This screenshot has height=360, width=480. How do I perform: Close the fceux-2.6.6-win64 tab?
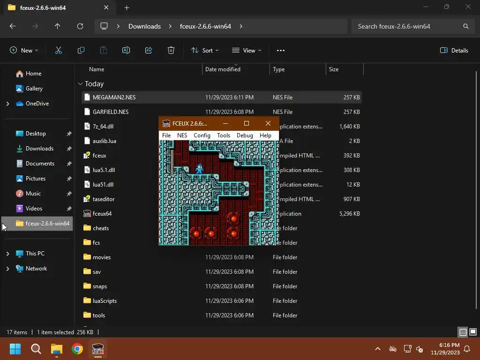(x=106, y=7)
